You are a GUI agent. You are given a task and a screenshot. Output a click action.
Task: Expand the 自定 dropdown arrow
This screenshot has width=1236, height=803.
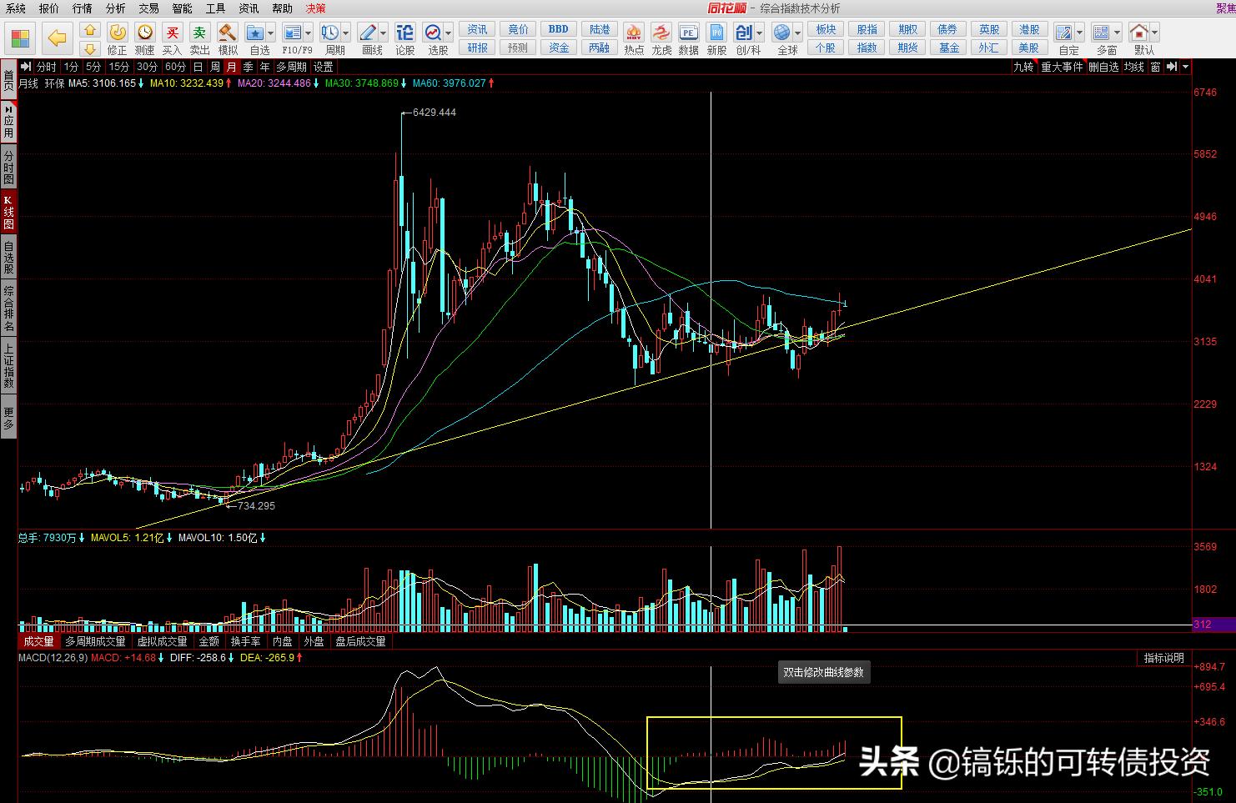tap(1080, 33)
